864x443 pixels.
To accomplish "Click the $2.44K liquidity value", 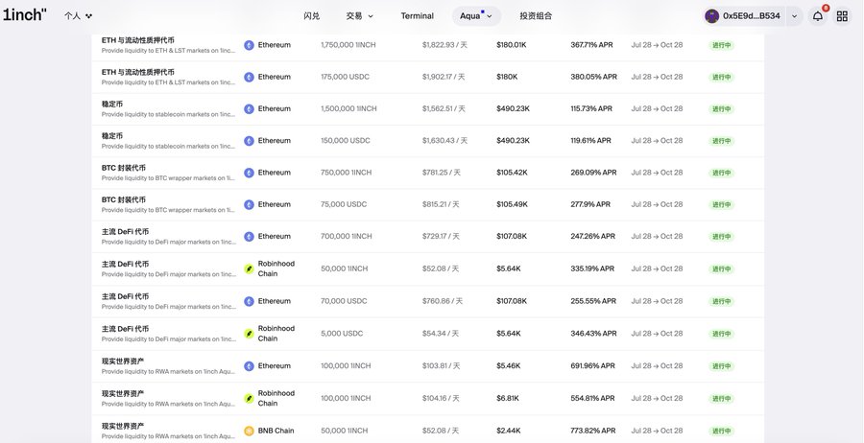I will (x=509, y=431).
